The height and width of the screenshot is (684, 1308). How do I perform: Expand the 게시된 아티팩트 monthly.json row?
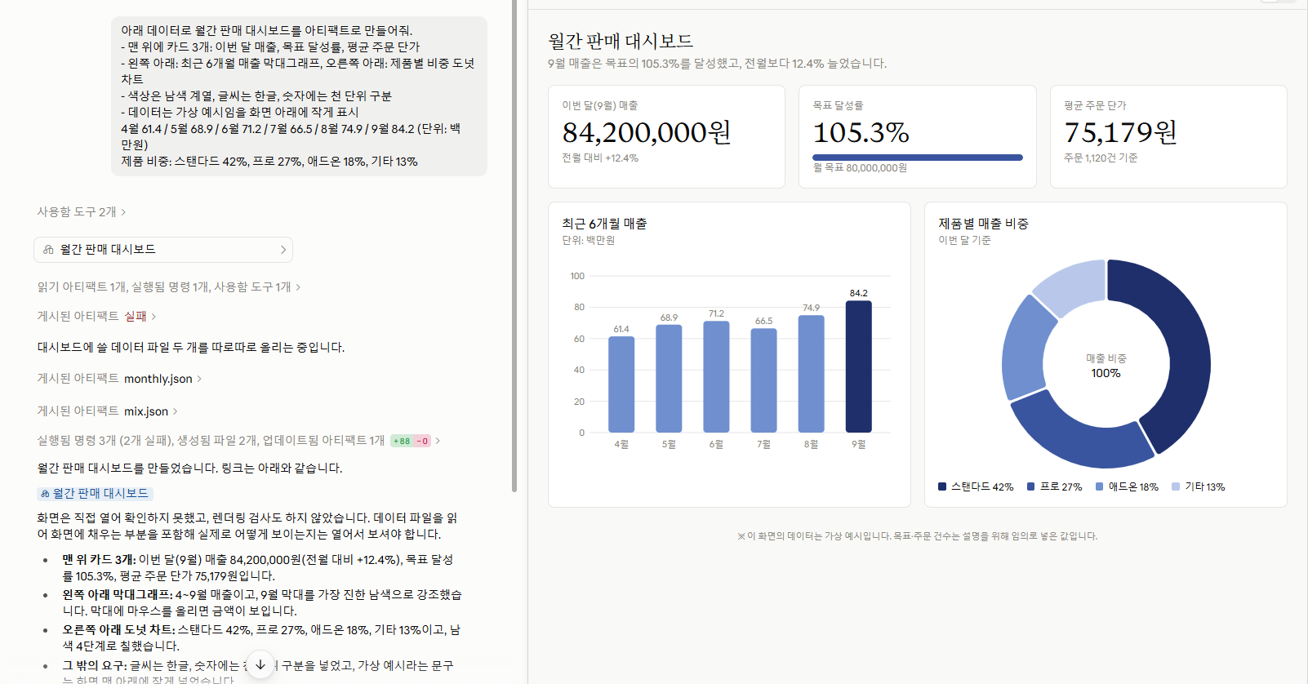[x=119, y=379]
